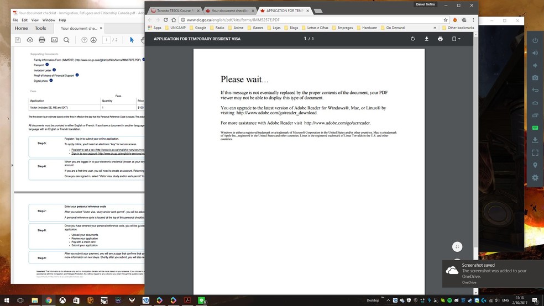Open the Xbox app from taskbar
This screenshot has width=544, height=306.
coord(62,300)
